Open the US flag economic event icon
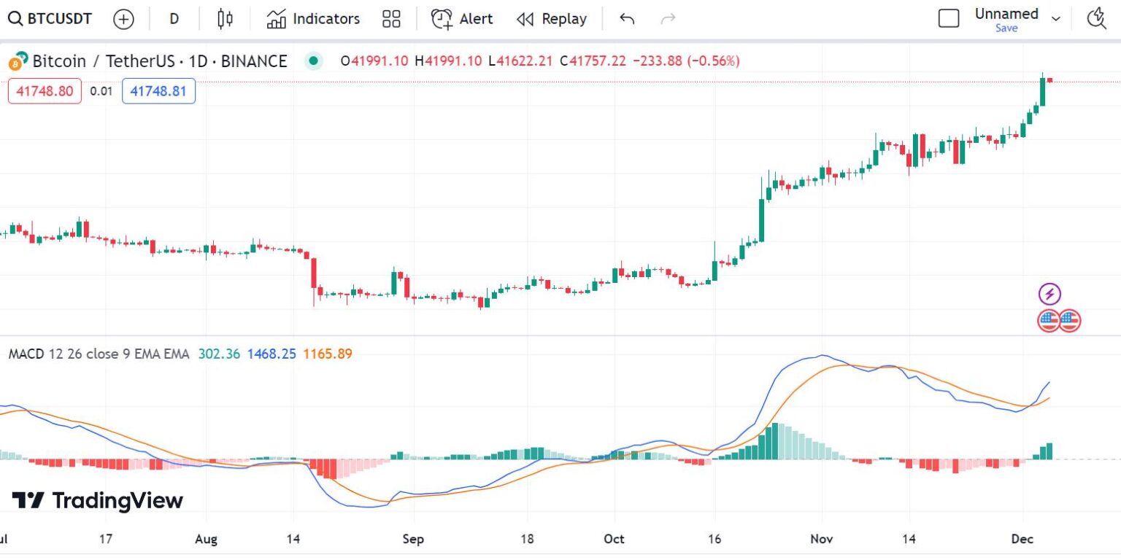Image resolution: width=1121 pixels, height=560 pixels. point(1049,319)
